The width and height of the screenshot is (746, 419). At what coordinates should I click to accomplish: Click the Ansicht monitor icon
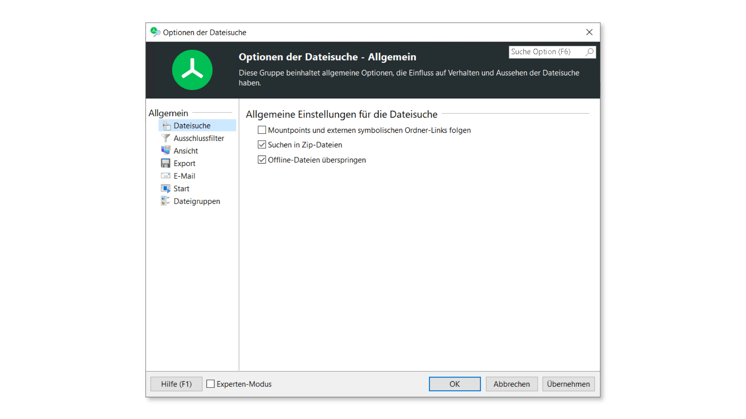(166, 151)
